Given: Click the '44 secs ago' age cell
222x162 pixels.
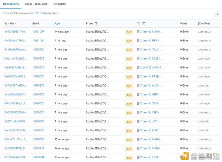Looking at the screenshot, I should 62,32.
